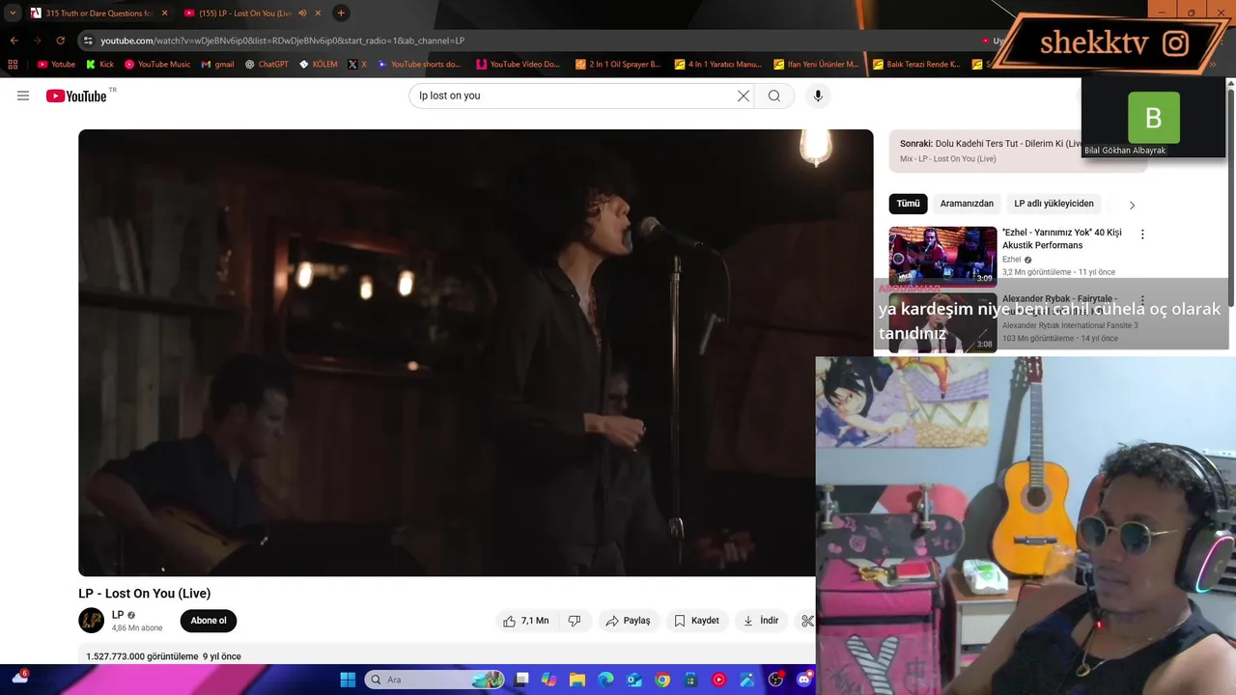Viewport: 1236px width, 695px height.
Task: Open OBS Studio from the taskbar
Action: click(x=775, y=680)
